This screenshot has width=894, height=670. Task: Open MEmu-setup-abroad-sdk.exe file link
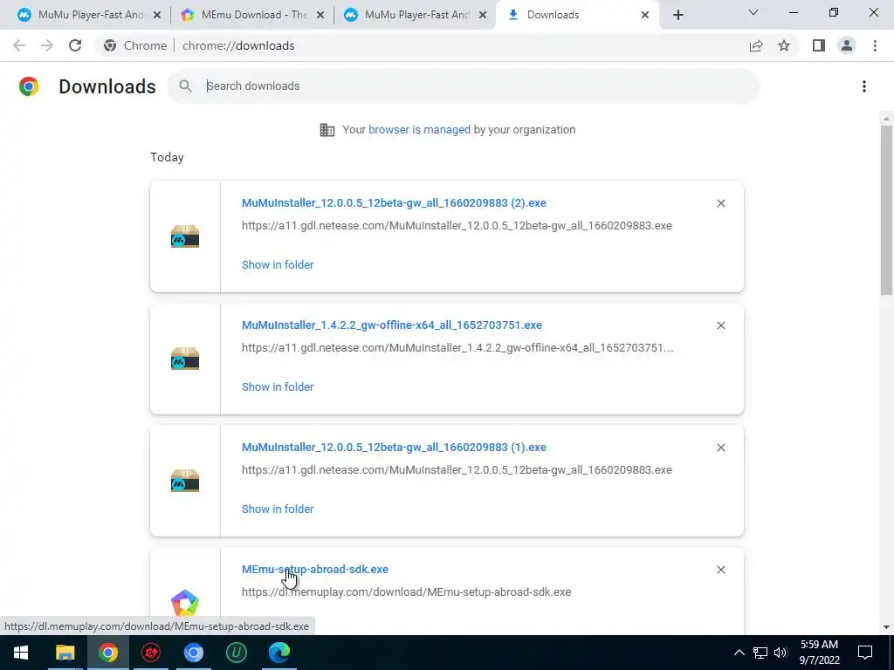pyautogui.click(x=314, y=569)
